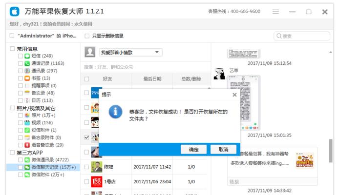Click the 短信 (249) messages icon
Viewport: 338px width, 195px height.
tap(27, 56)
